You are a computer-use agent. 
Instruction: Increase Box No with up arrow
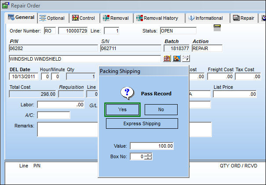[x=148, y=155]
